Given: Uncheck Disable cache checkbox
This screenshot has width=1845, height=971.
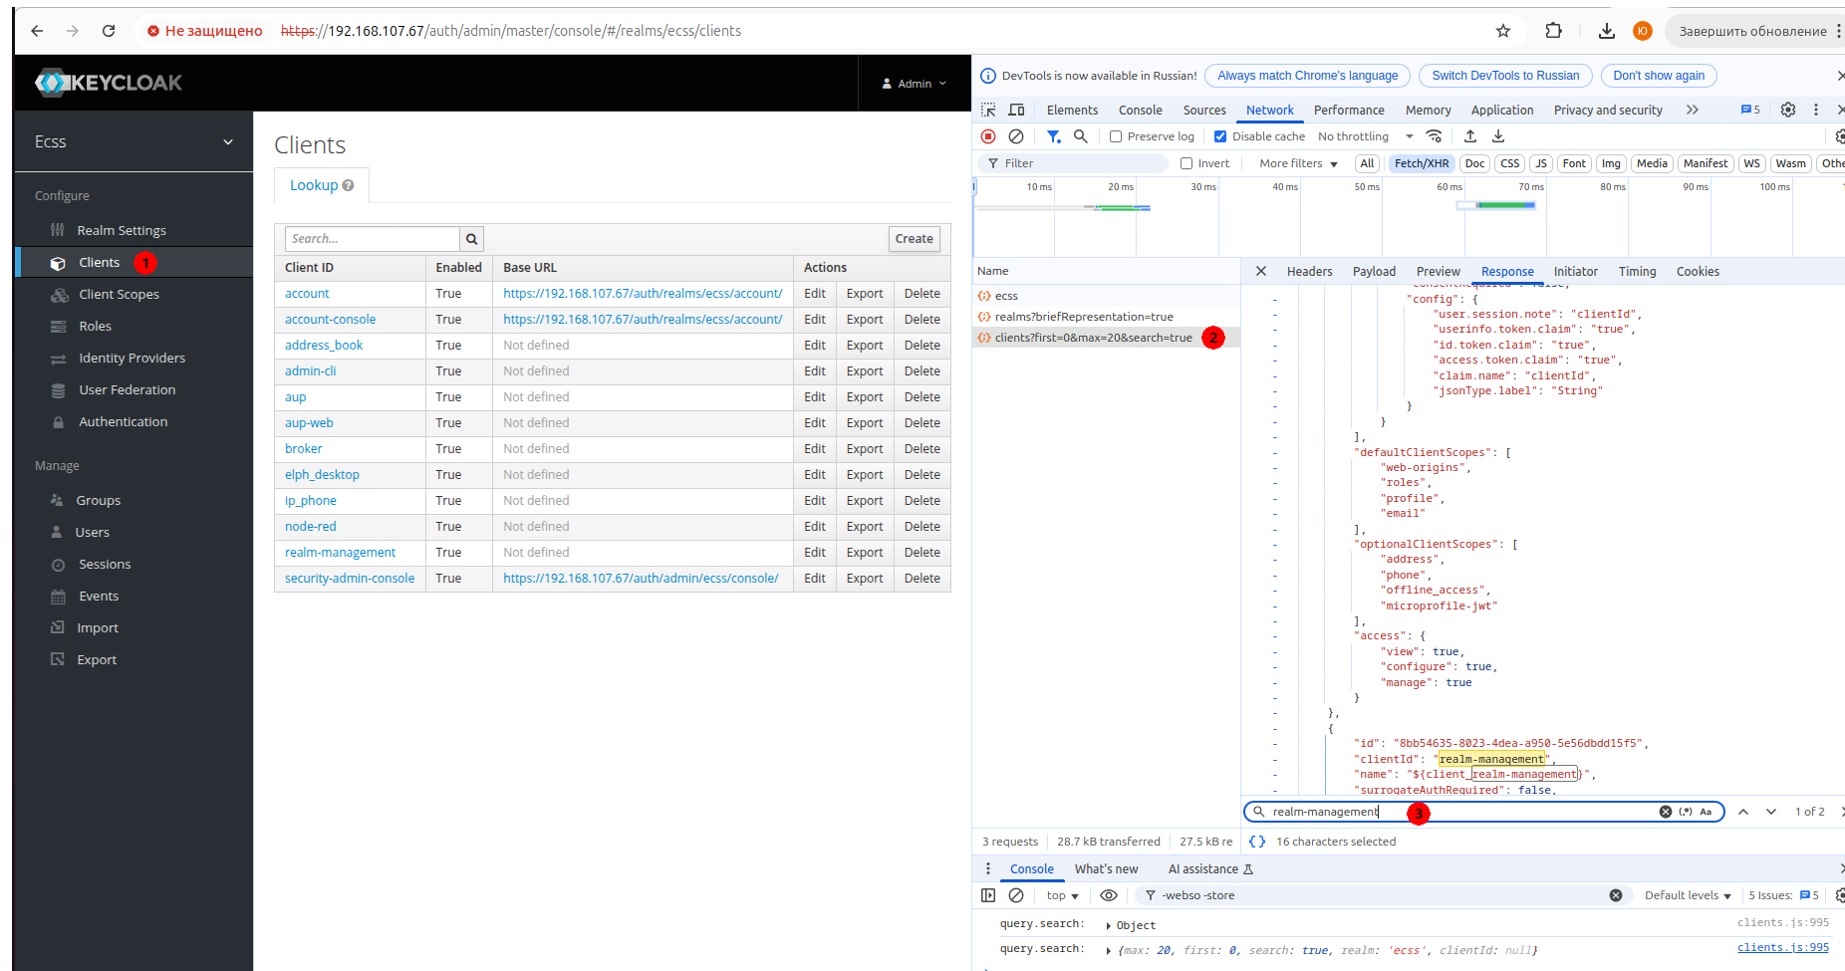Looking at the screenshot, I should pos(1220,136).
